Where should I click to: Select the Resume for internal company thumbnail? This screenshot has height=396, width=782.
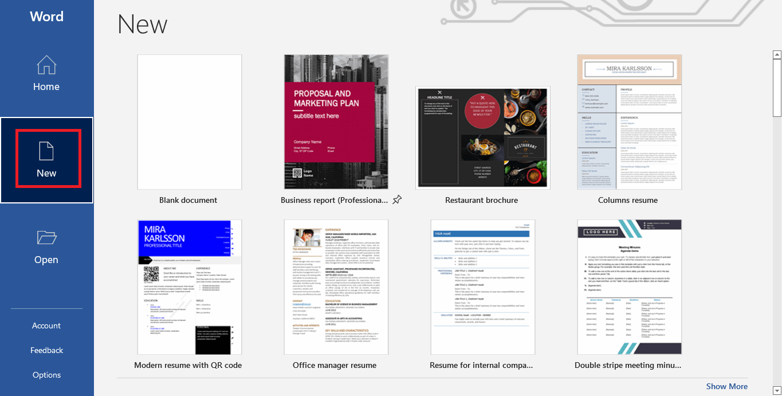click(483, 287)
